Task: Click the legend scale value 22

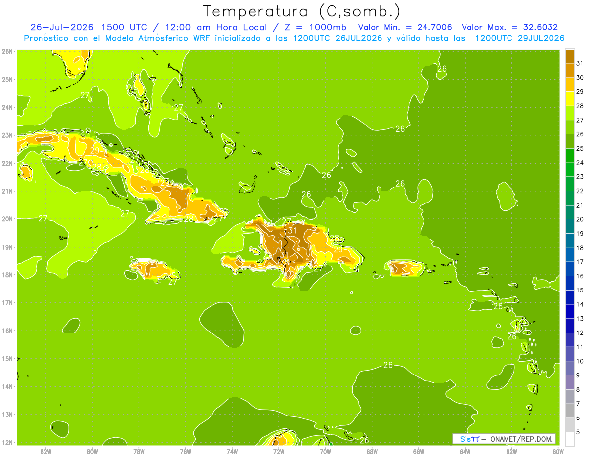Action: point(580,191)
